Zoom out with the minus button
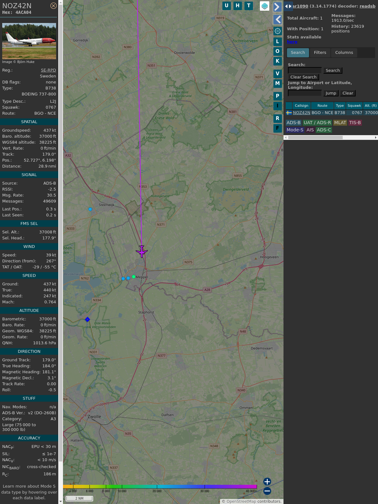 pos(267,491)
